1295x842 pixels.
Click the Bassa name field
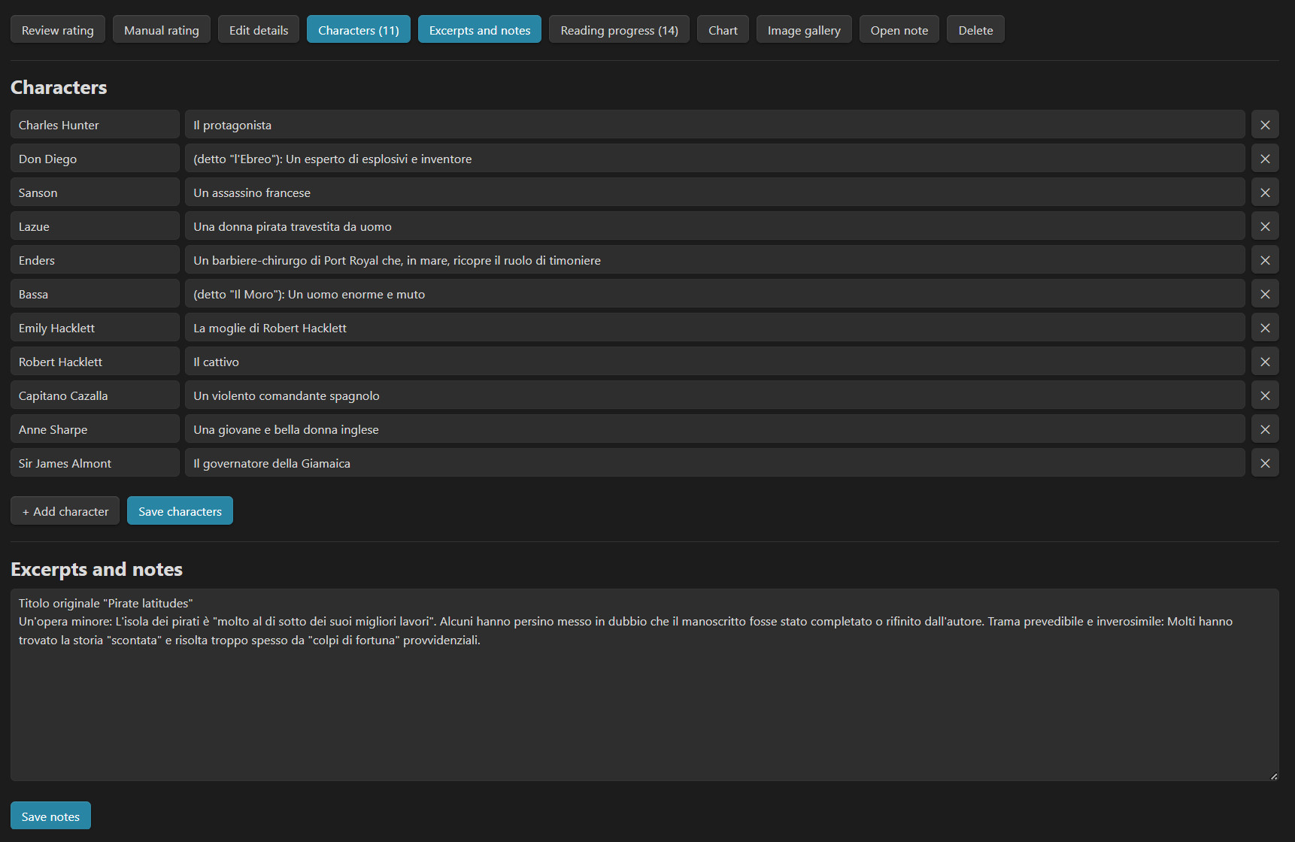pos(95,294)
